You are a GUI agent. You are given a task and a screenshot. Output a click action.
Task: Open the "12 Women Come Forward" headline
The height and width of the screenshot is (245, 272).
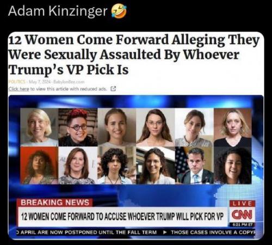pos(134,55)
